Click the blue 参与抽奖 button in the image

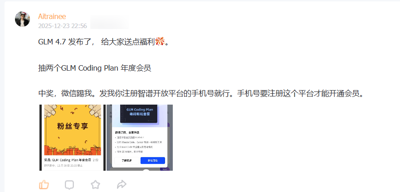[152, 161]
